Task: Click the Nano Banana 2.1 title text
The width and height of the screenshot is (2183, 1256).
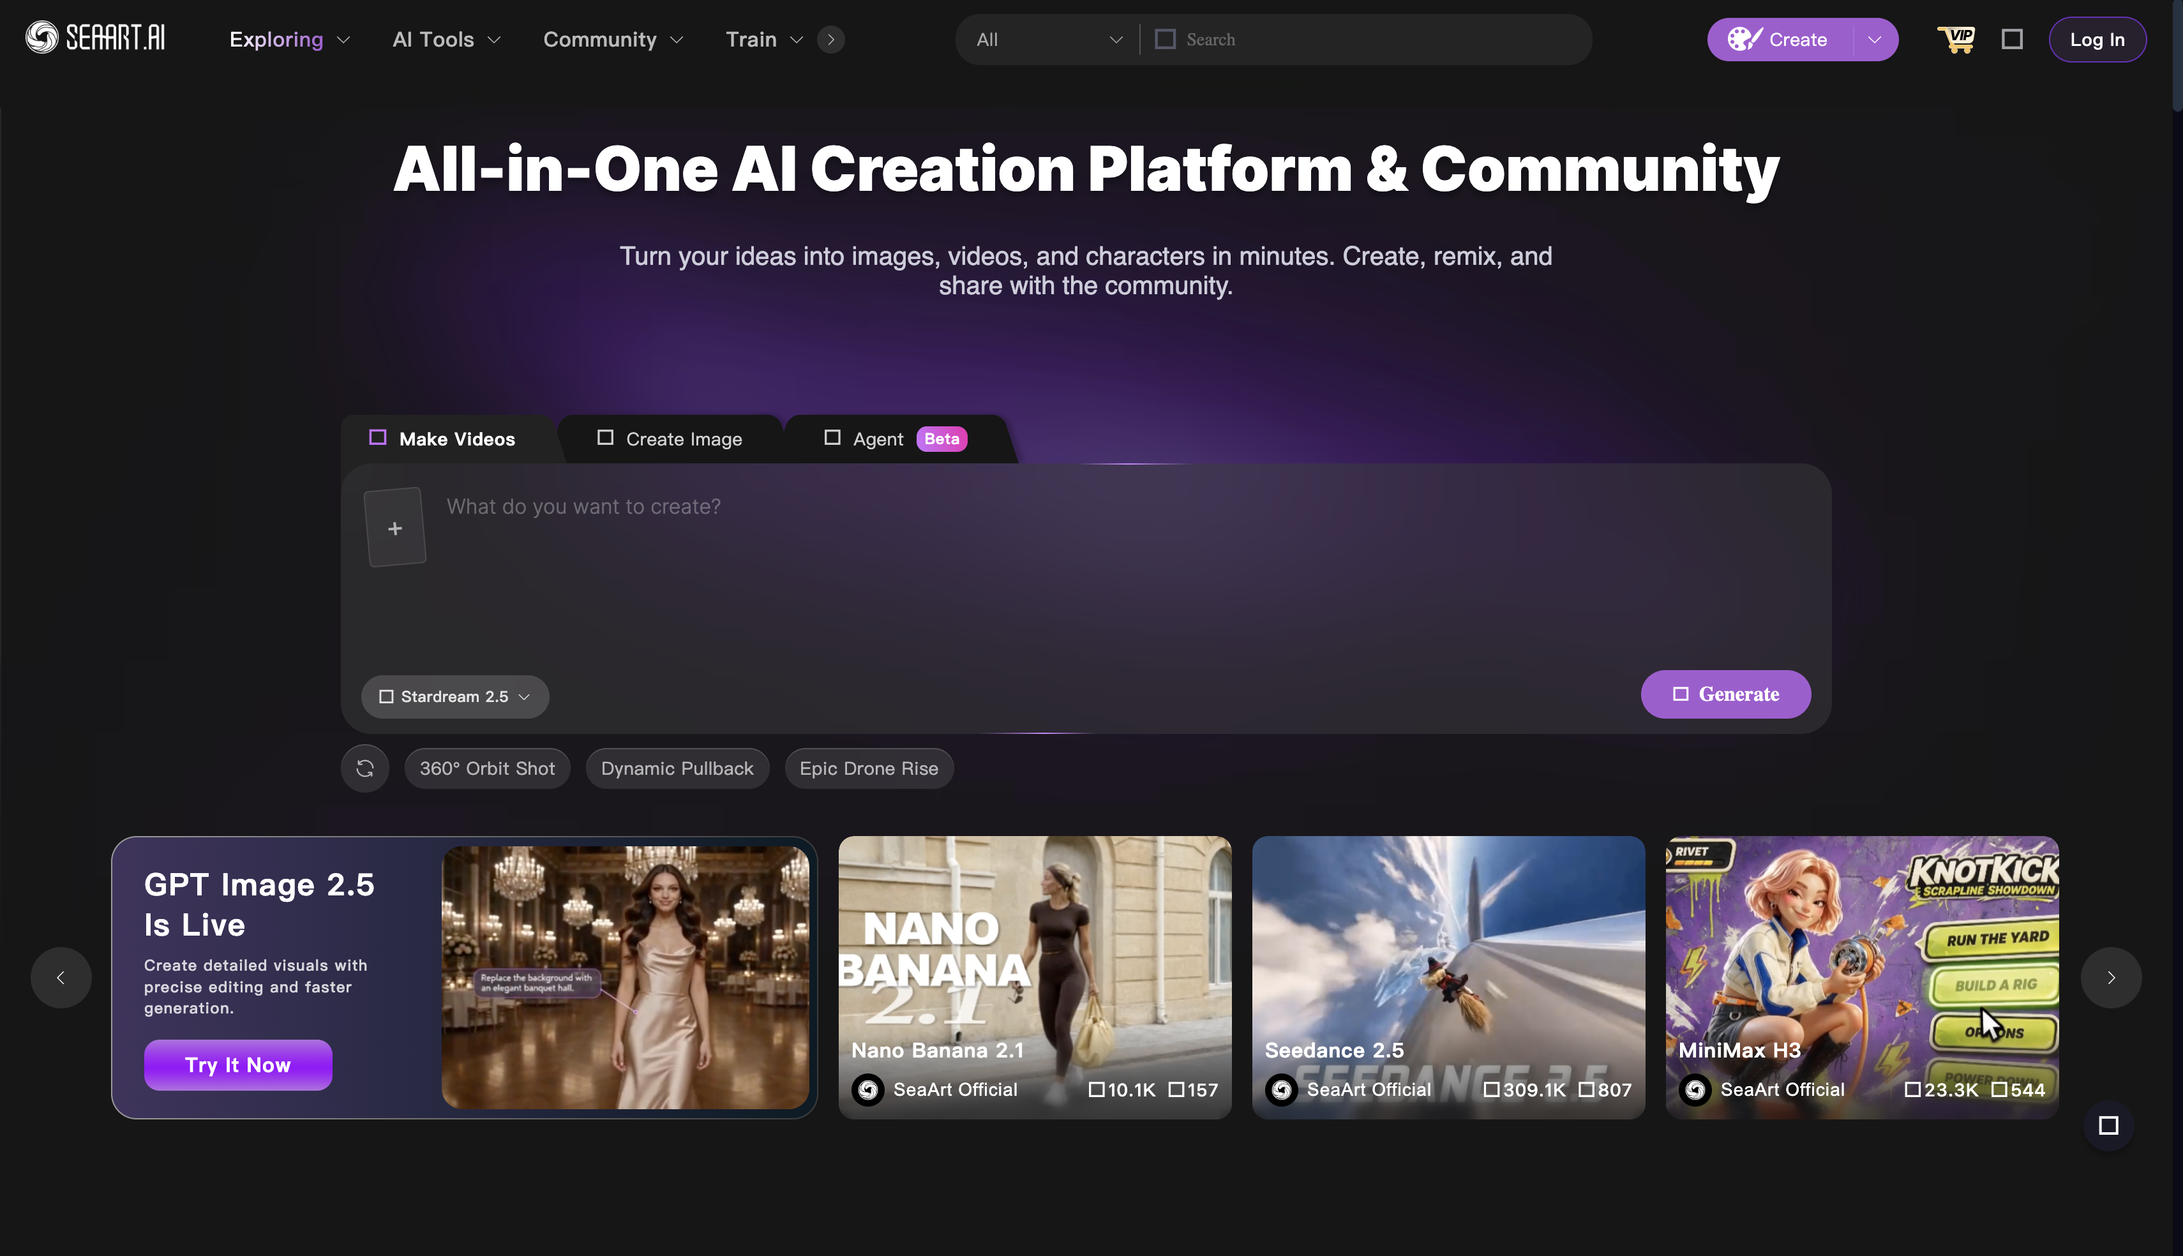Action: [936, 1050]
